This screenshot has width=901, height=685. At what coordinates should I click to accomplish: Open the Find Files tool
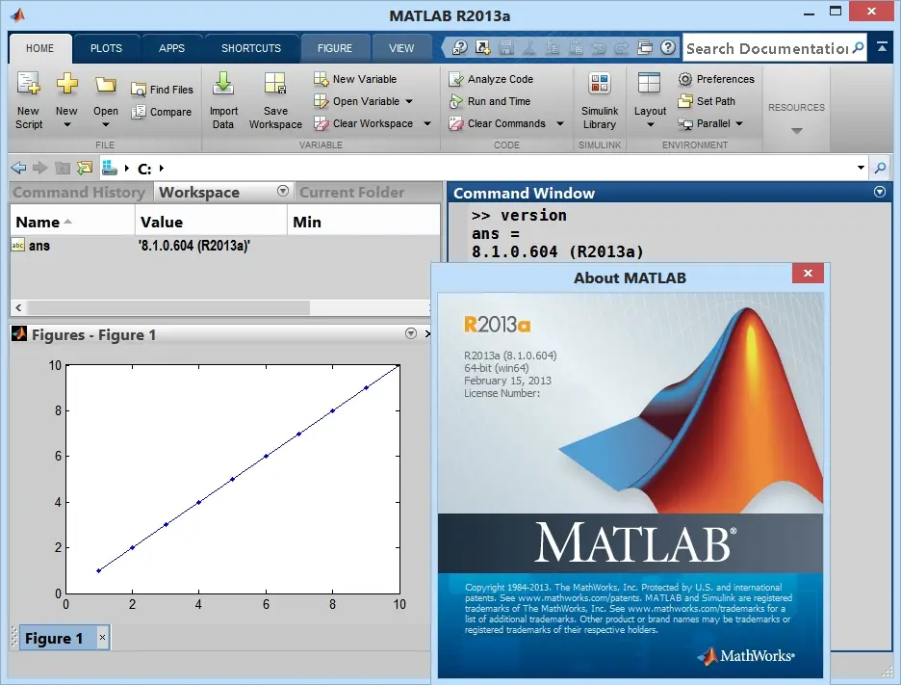pyautogui.click(x=162, y=90)
